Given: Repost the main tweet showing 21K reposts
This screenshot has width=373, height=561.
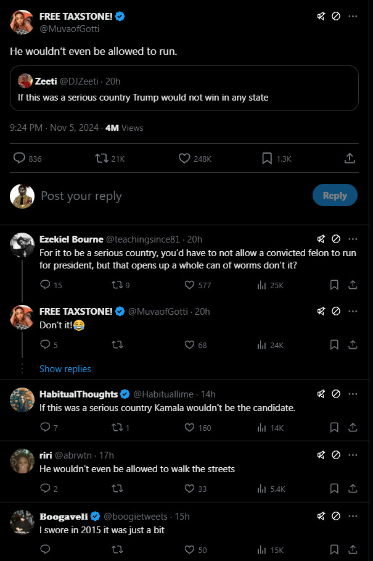Looking at the screenshot, I should pyautogui.click(x=102, y=159).
